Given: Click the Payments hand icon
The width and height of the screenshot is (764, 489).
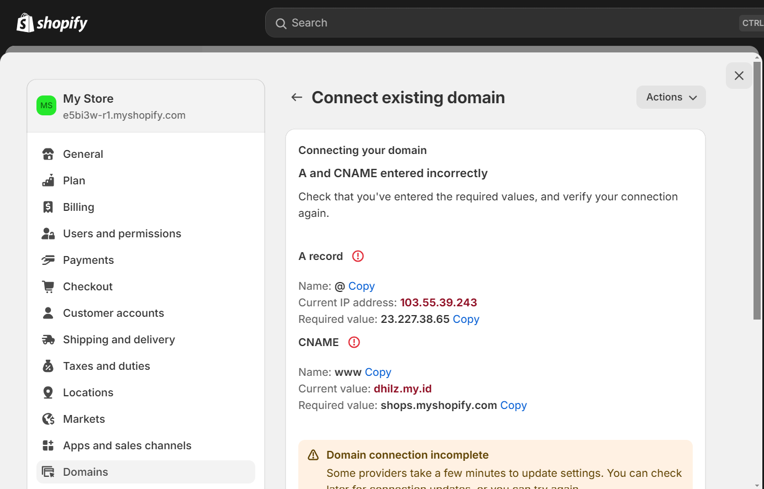Looking at the screenshot, I should coord(48,260).
